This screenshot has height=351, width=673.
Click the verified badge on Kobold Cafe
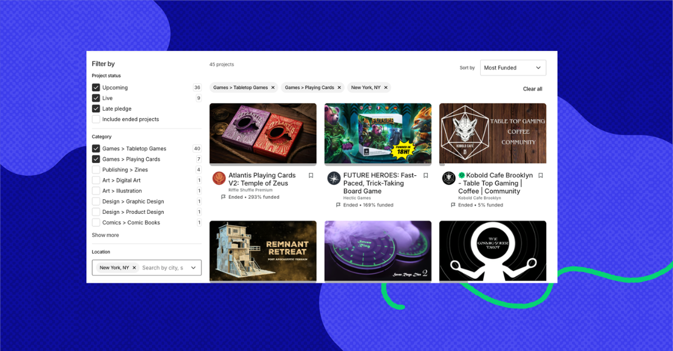(x=462, y=175)
